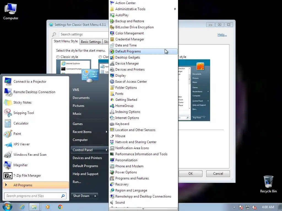
Task: Expand All Programs list
Action: (36, 185)
